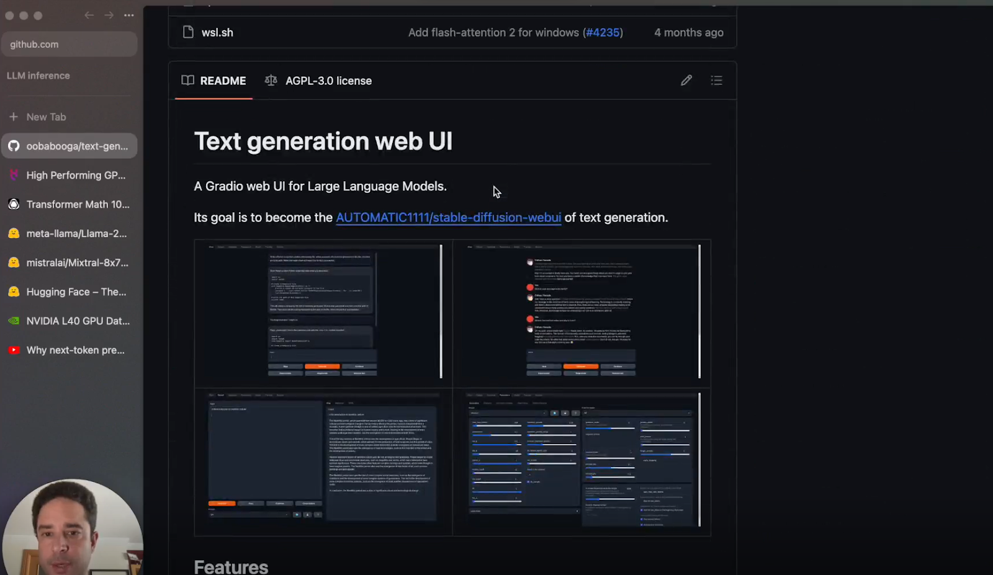993x575 pixels.
Task: Switch to NVIDIA L40 GPU Dat... tab
Action: tap(69, 321)
